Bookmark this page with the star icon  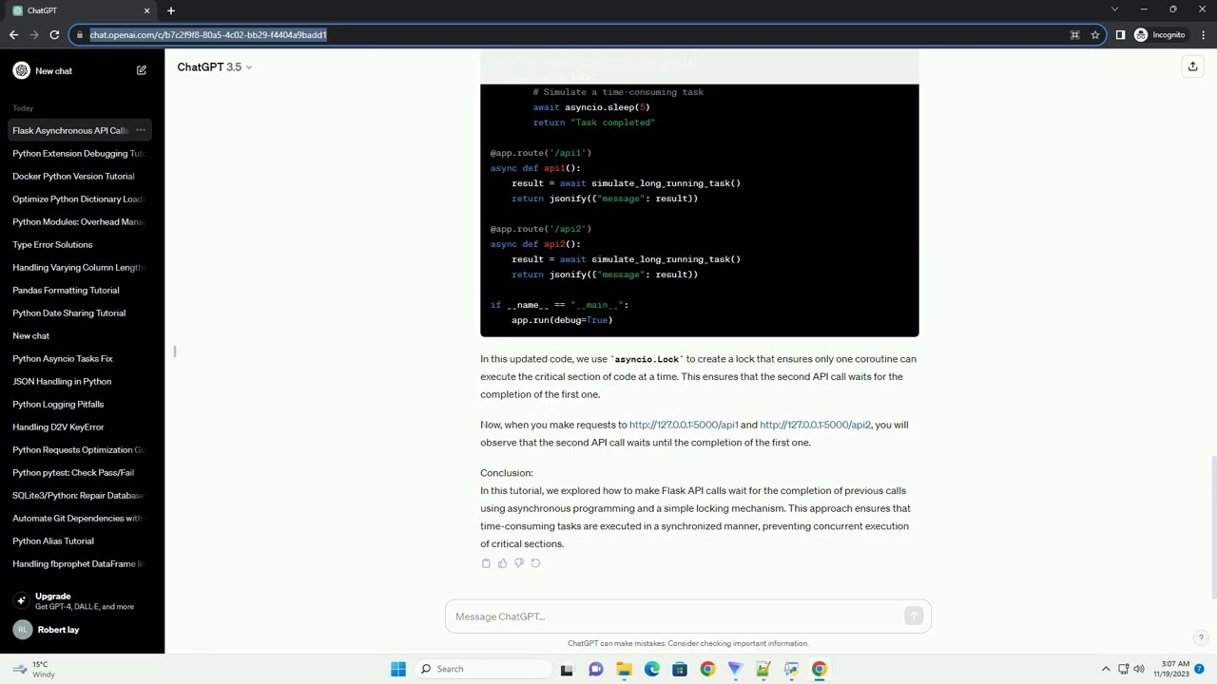[x=1095, y=35]
